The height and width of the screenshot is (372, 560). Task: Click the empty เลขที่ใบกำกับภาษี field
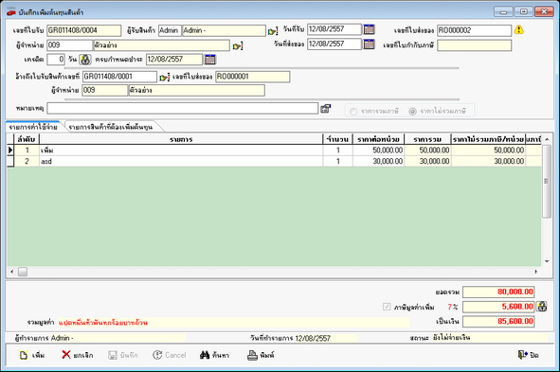pyautogui.click(x=475, y=45)
